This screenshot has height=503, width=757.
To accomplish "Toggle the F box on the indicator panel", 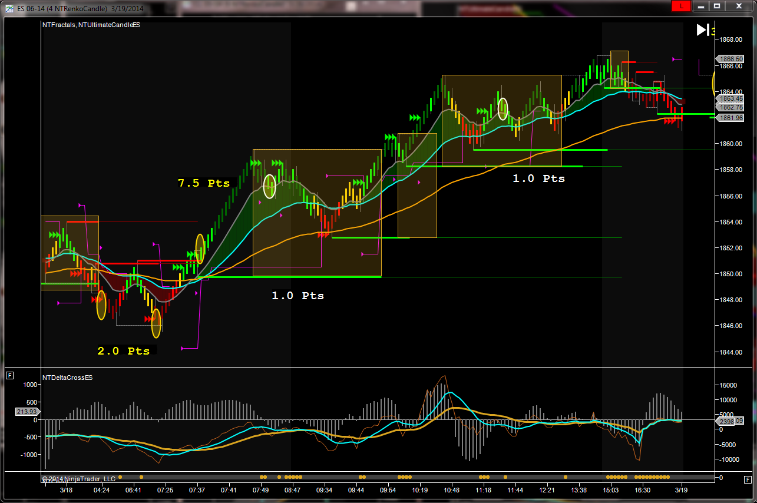I will [9, 375].
